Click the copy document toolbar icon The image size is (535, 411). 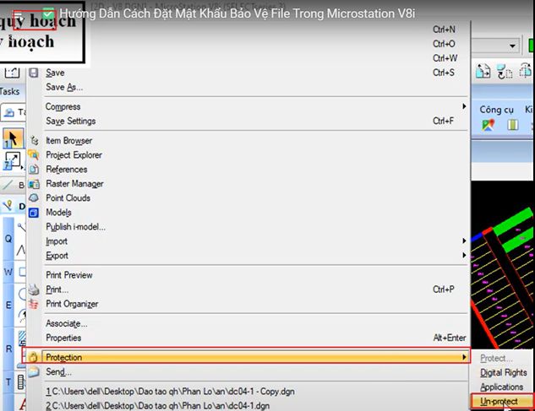483,71
